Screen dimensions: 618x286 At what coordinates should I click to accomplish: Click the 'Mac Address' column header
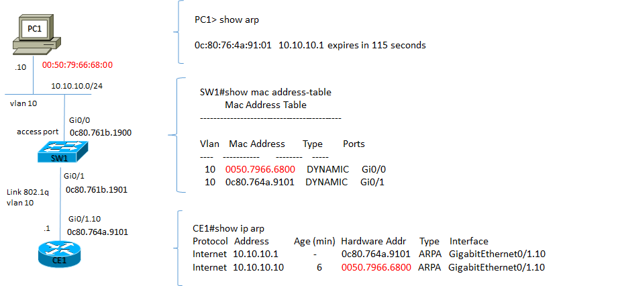257,144
